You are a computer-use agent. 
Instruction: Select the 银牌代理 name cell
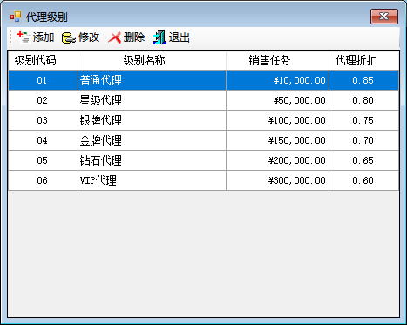pos(152,120)
